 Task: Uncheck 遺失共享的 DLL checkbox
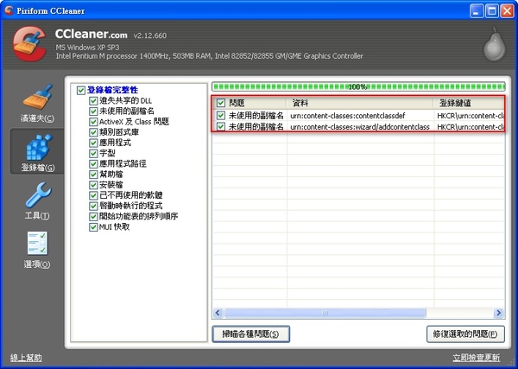[93, 101]
